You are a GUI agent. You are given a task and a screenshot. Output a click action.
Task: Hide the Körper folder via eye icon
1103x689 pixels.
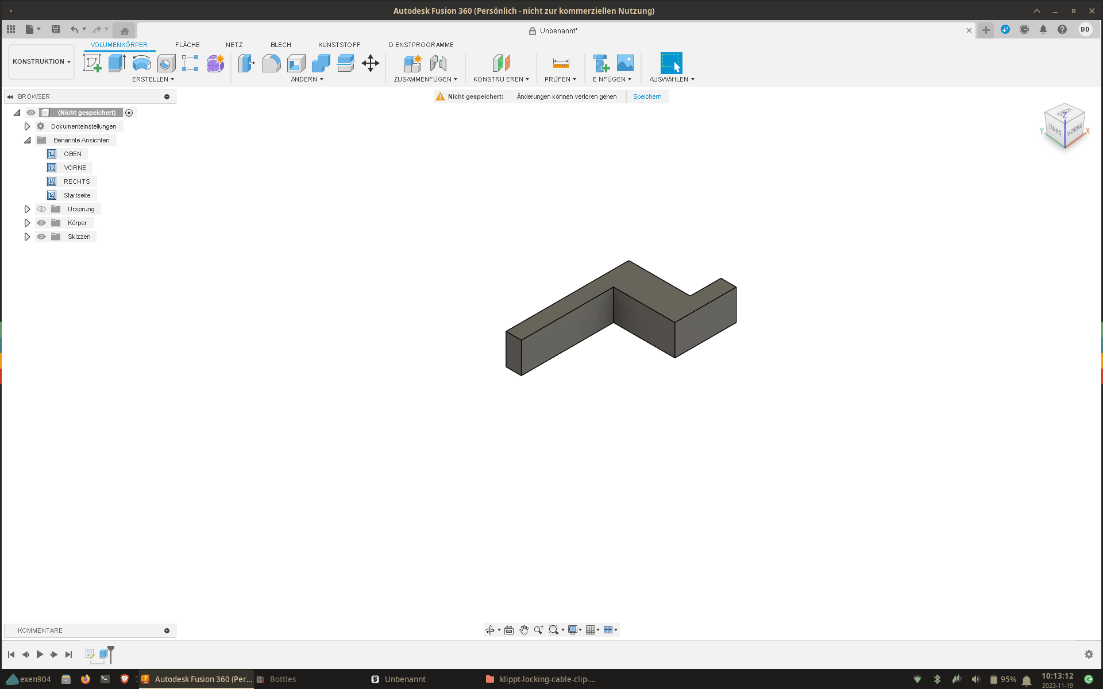coord(41,223)
